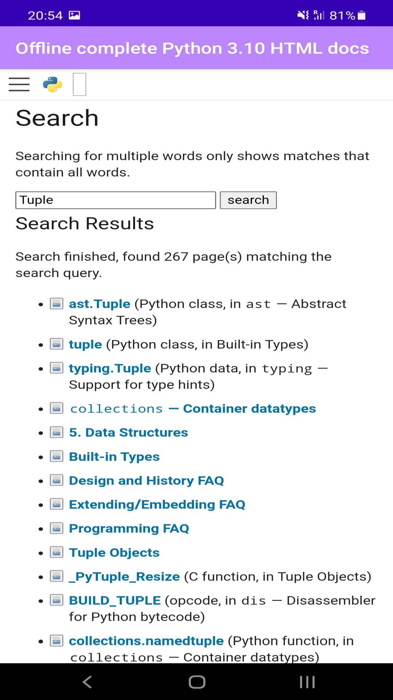Tap the Android home navigation button

(197, 682)
